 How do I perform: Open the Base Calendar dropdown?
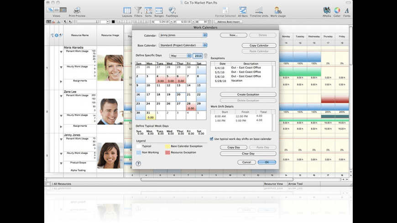point(183,45)
